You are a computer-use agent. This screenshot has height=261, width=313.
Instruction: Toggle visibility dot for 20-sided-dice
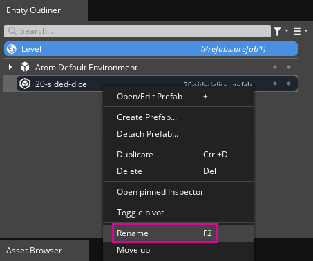pos(275,84)
